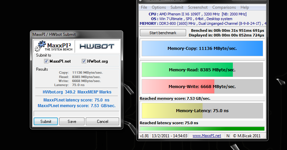Click 'Reached memory score: 7.53 GB/sec.' text
Image resolution: width=287 pixels, height=150 pixels.
coord(175,98)
